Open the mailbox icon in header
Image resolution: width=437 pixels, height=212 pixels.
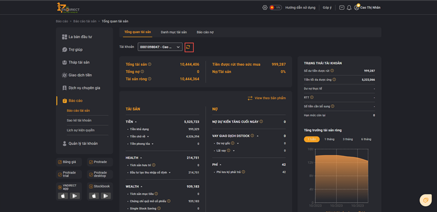[341, 8]
